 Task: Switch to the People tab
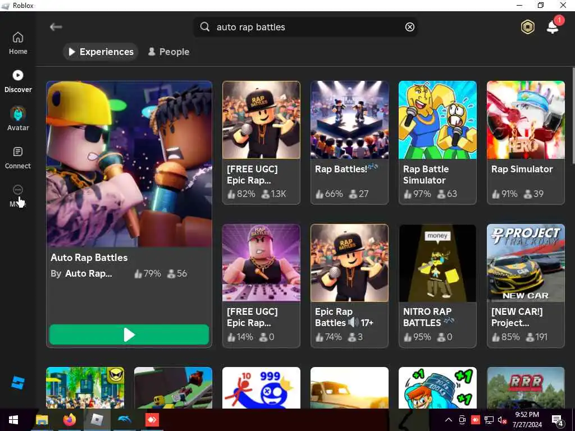click(168, 52)
